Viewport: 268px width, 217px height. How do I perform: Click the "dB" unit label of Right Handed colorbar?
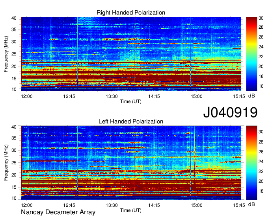(x=251, y=96)
